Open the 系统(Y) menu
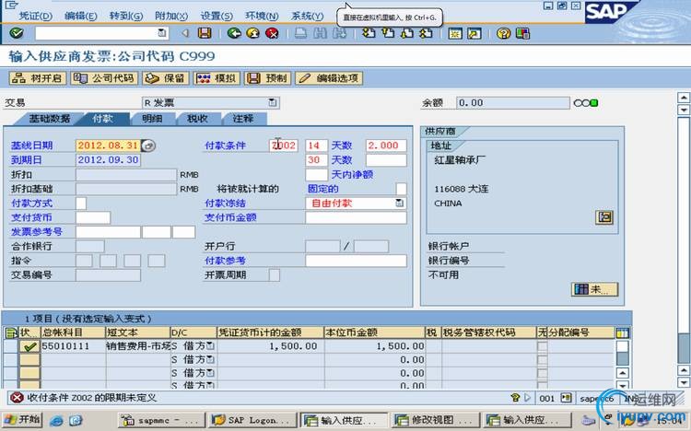 (x=307, y=16)
